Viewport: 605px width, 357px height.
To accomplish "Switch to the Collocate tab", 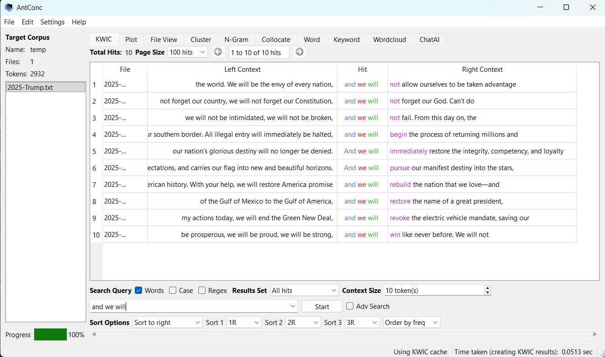I will tap(276, 40).
